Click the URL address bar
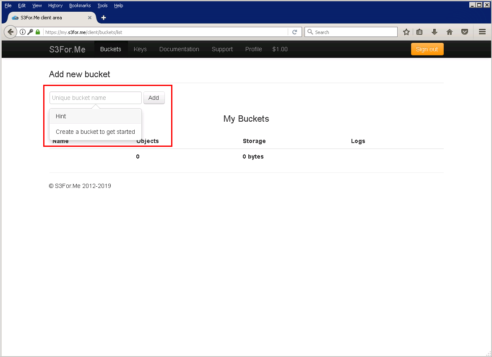 166,32
